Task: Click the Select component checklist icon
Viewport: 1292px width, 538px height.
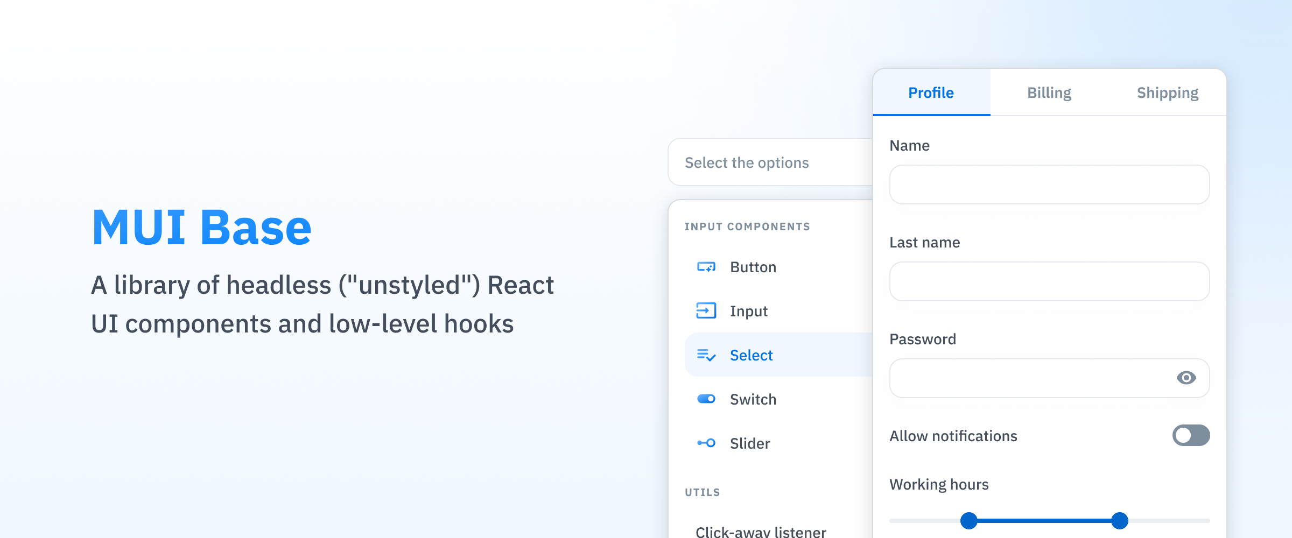Action: click(706, 355)
